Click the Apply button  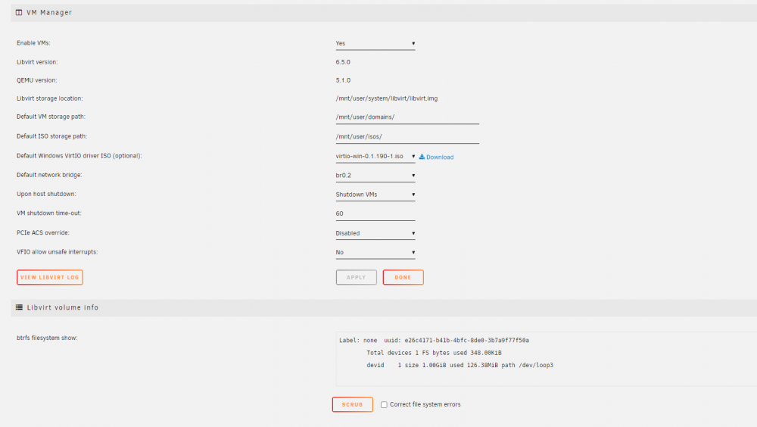[357, 277]
